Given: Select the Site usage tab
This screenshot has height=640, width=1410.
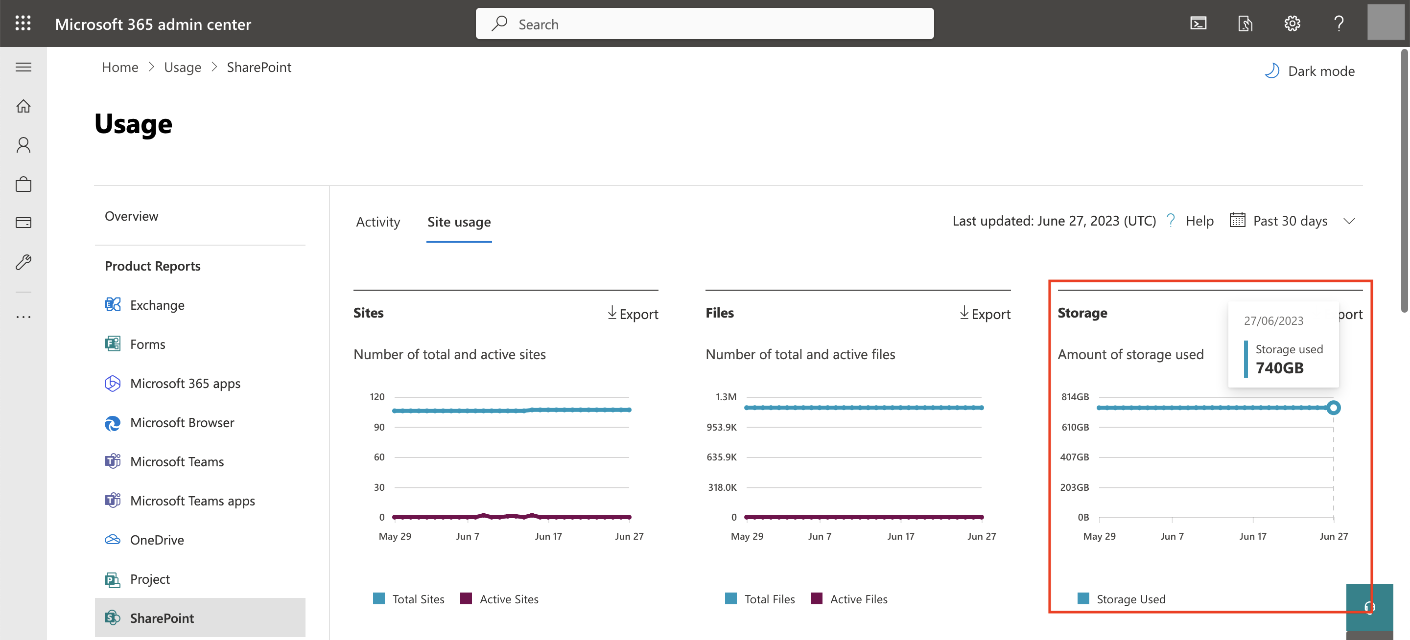Looking at the screenshot, I should click(459, 222).
